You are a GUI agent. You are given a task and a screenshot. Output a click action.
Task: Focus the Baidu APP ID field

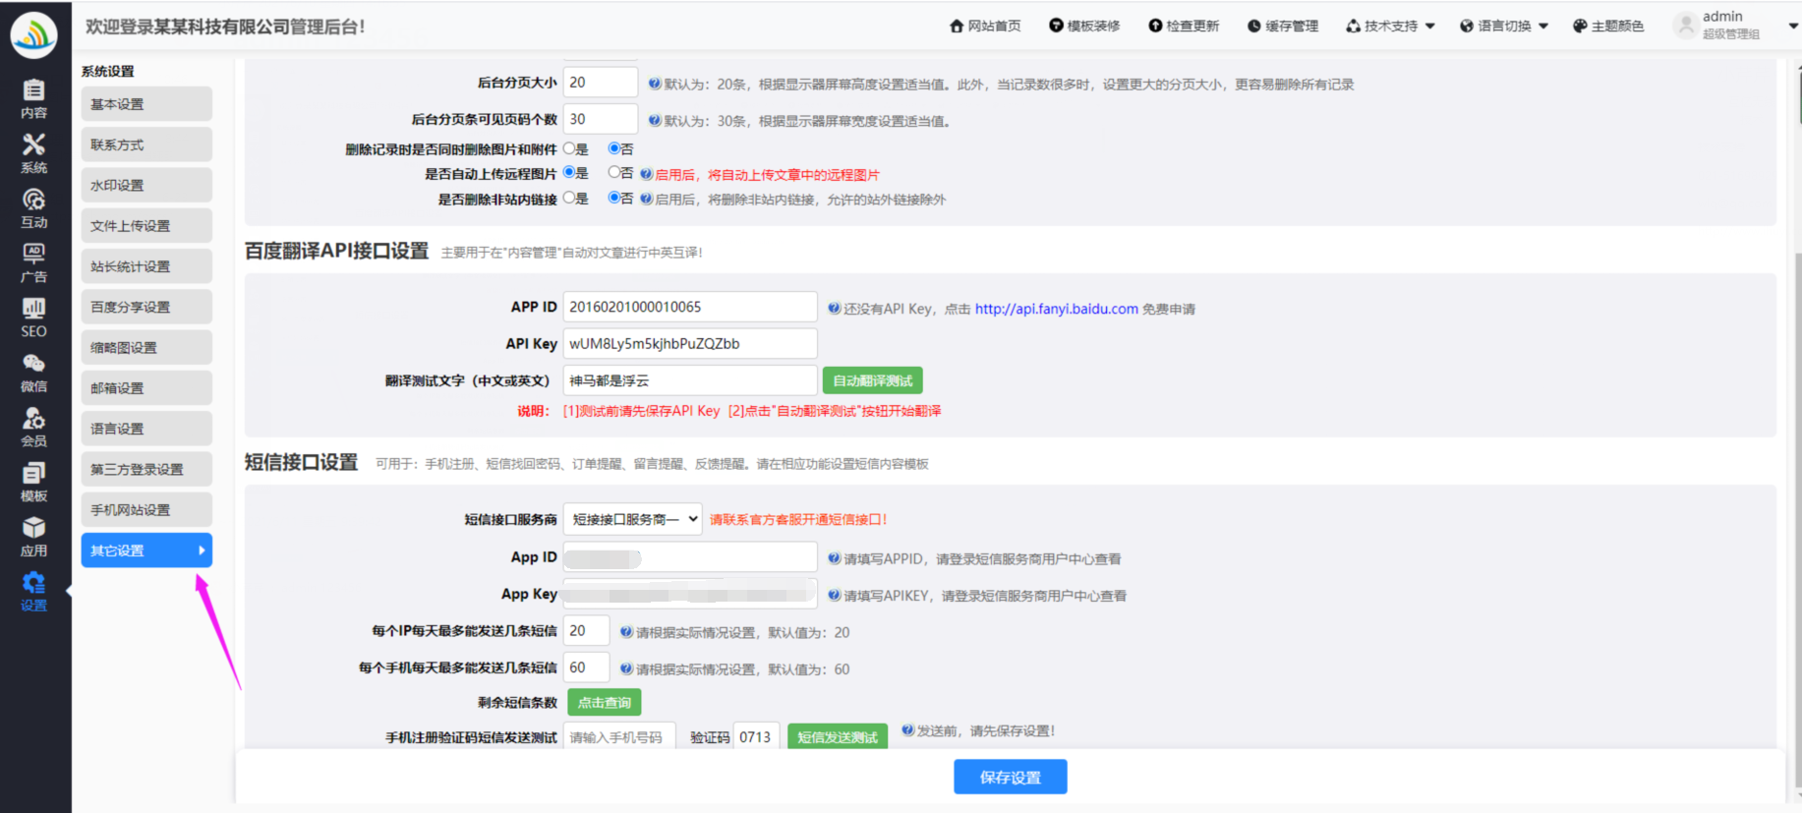[690, 307]
